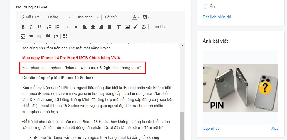This screenshot has width=287, height=140.
Task: Click the paragraph starting 'Sau mỗi sự kiện'
Action: point(98,100)
